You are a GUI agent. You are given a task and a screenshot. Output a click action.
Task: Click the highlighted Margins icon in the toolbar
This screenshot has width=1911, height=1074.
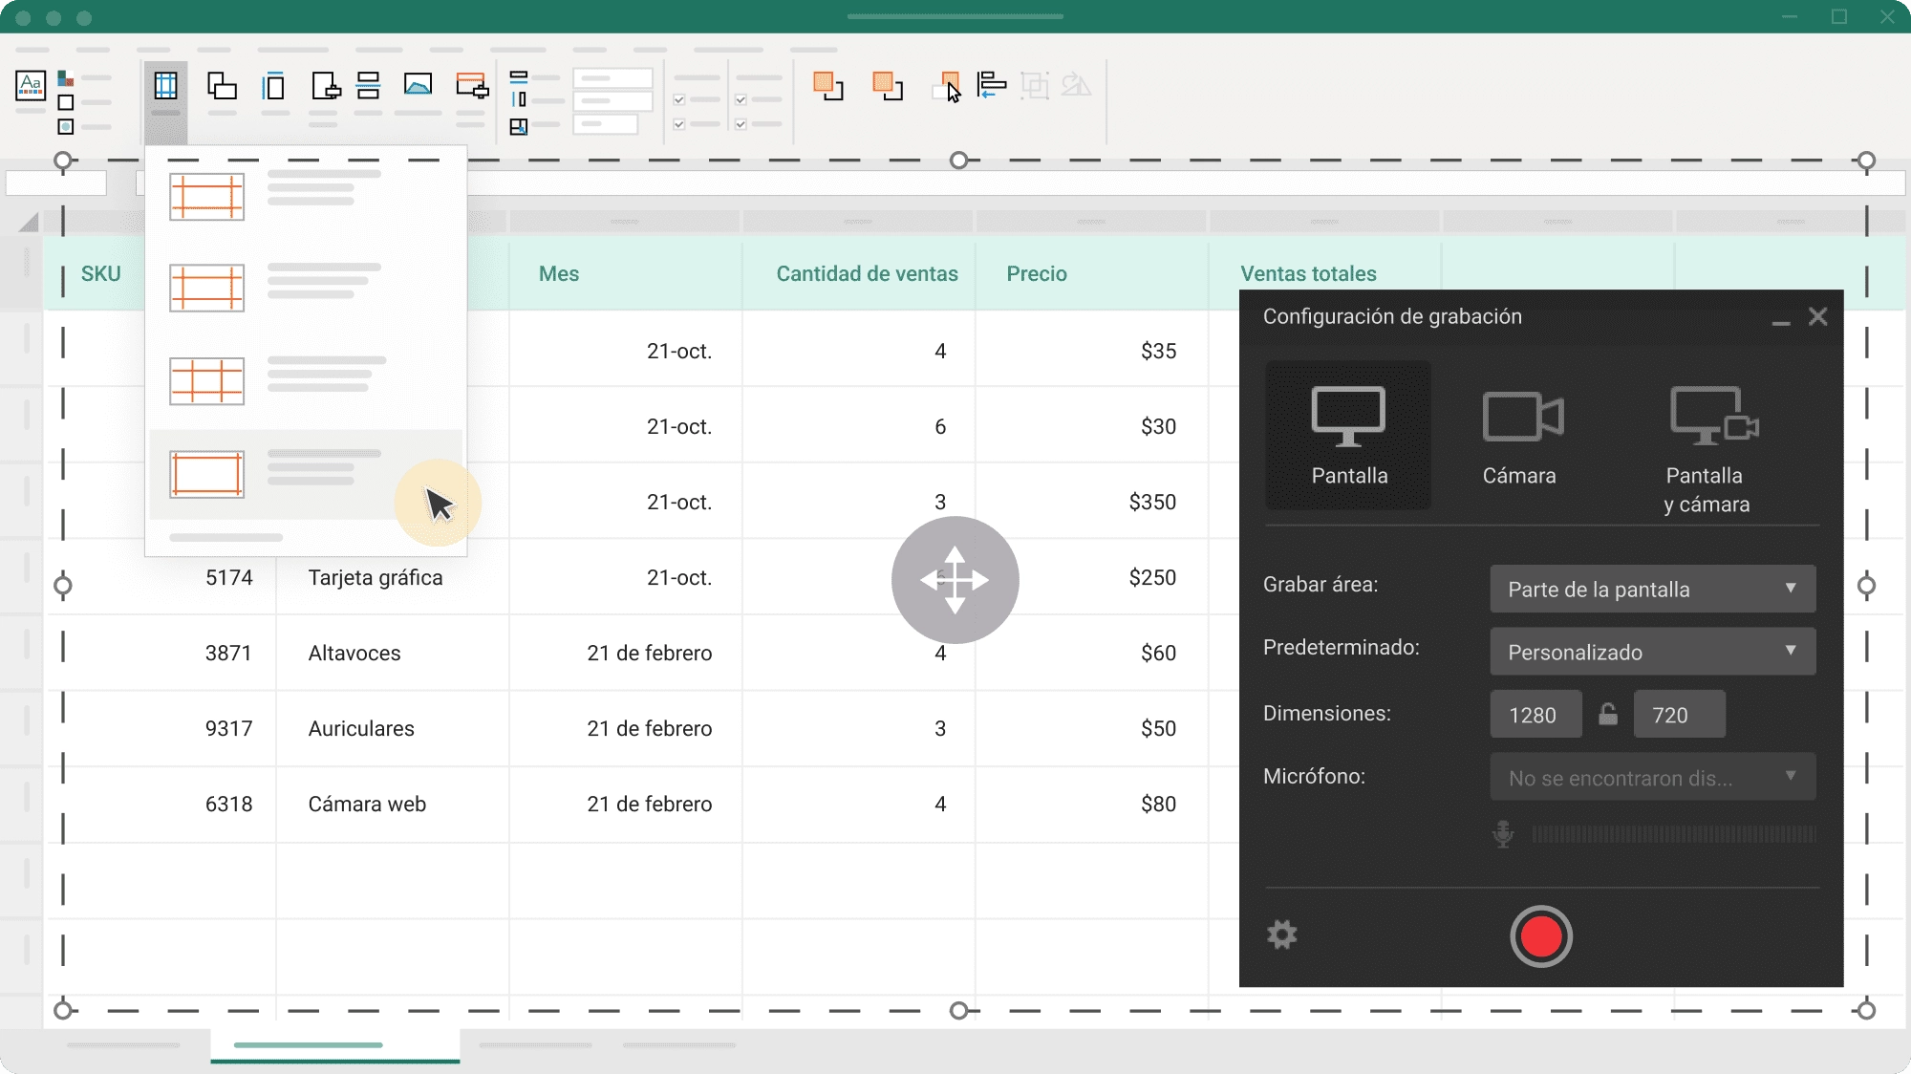tap(165, 86)
